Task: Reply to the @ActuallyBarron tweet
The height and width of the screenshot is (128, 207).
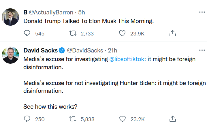Action: 27,33
